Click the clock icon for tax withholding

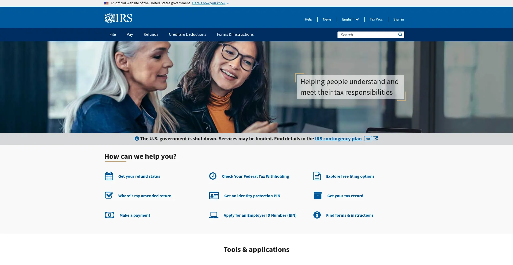[213, 176]
